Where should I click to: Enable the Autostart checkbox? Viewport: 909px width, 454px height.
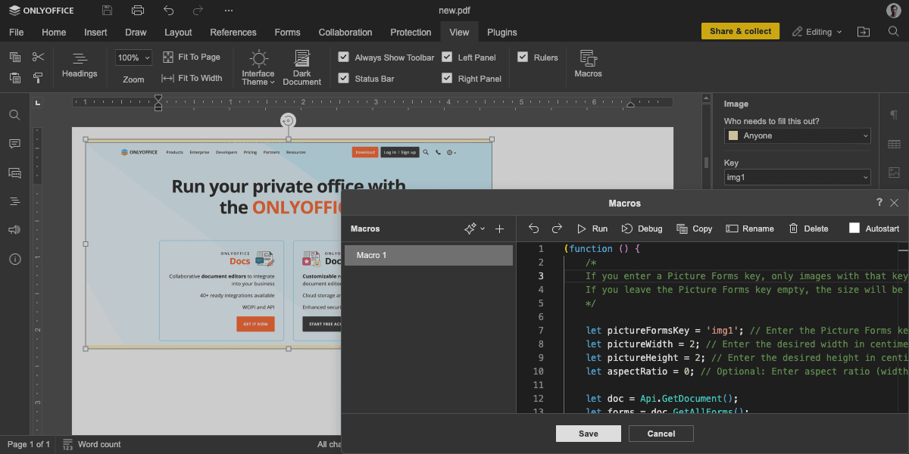coord(854,229)
